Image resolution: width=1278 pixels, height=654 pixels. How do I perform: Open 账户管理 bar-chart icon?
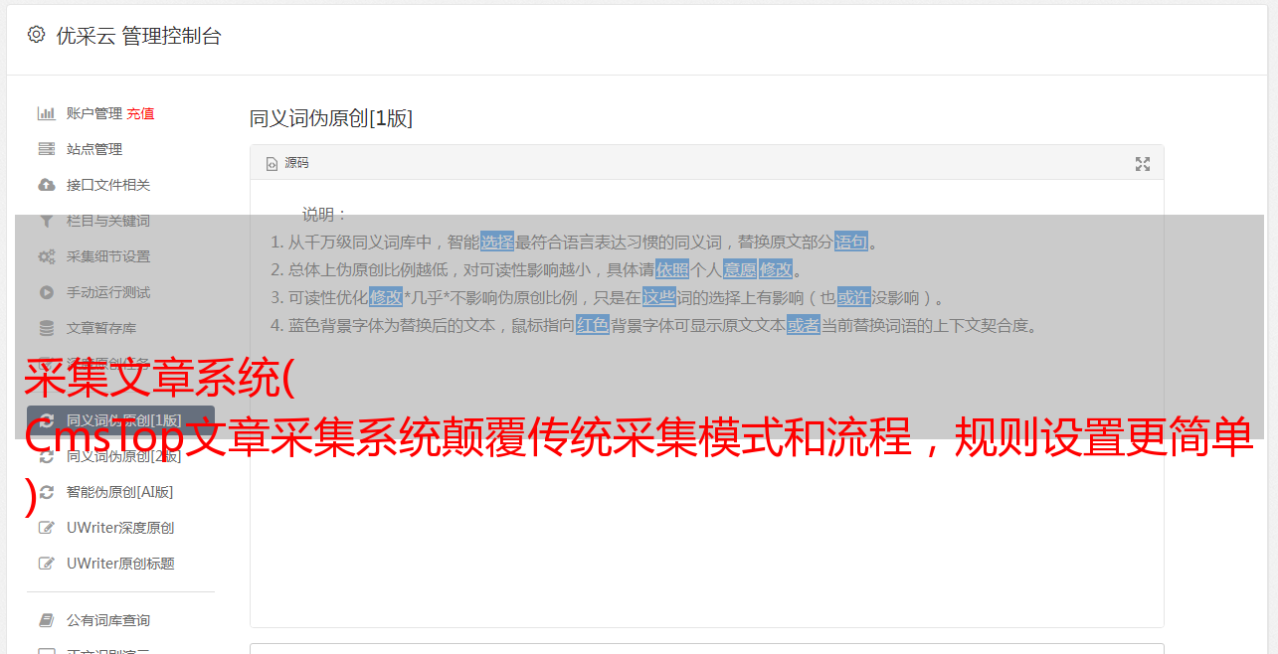46,113
